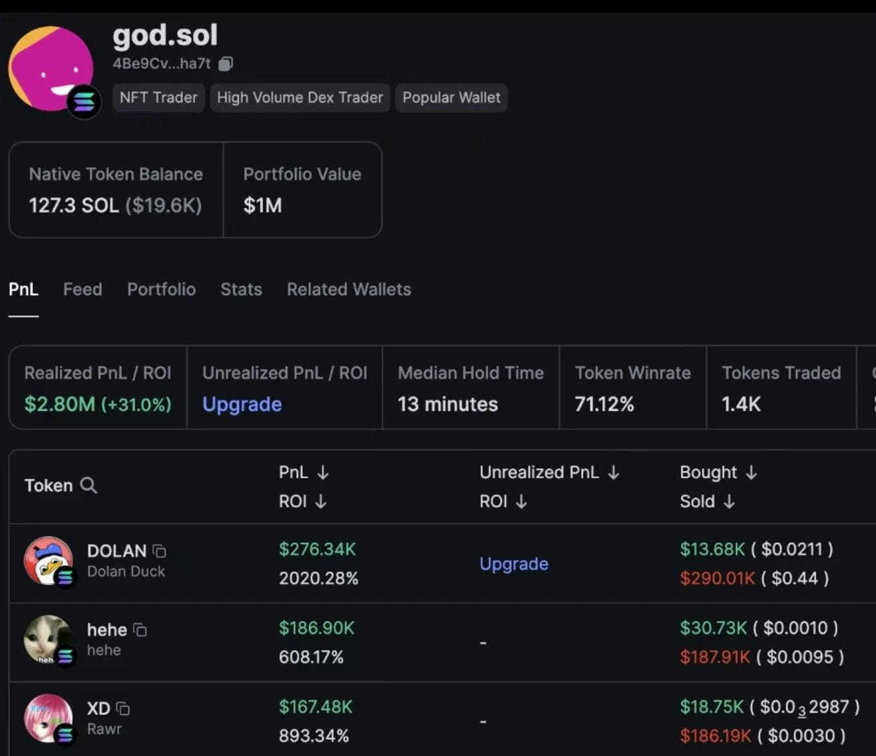Switch to the Feed tab

click(x=83, y=289)
